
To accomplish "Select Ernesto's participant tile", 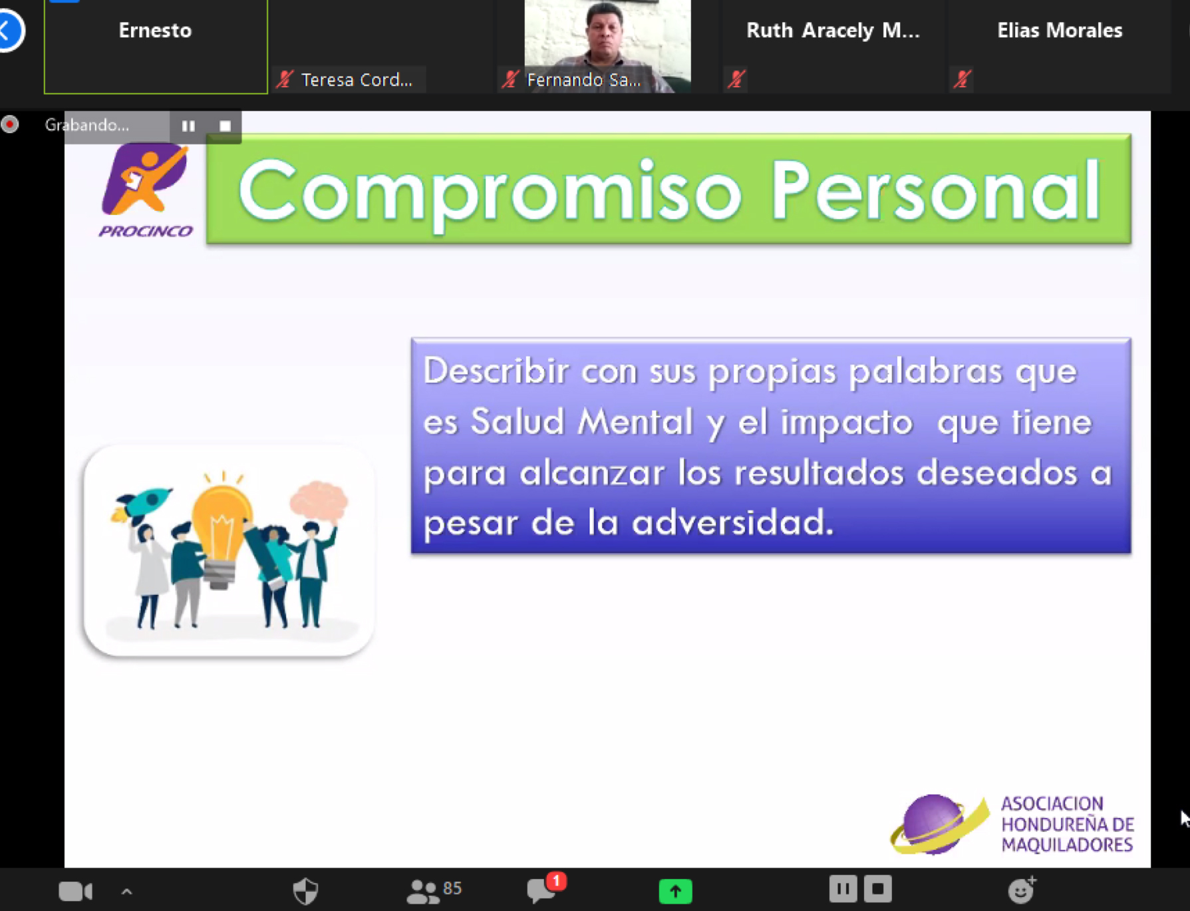I will point(156,47).
